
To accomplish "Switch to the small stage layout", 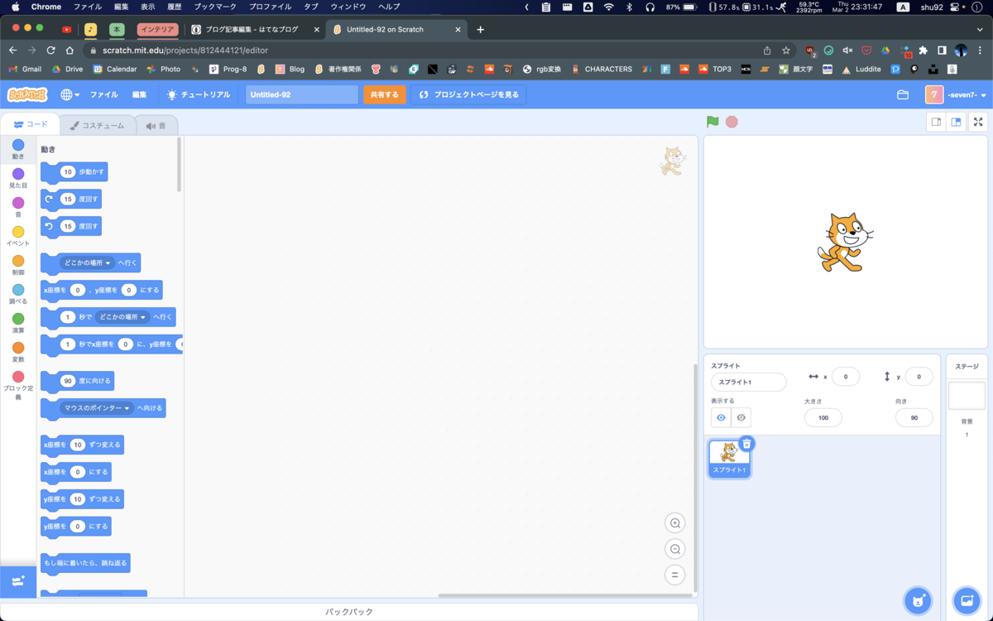I will coord(936,122).
